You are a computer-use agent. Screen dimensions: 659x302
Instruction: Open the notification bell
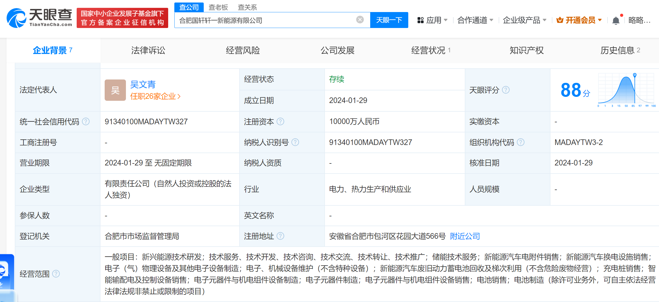tap(616, 20)
